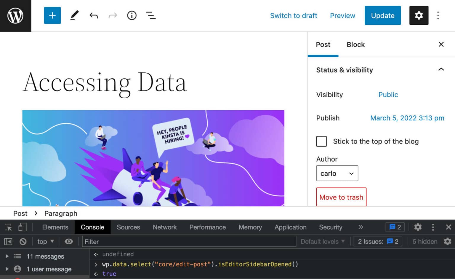455x279 pixels.
Task: Switch to the Block tab
Action: point(355,45)
